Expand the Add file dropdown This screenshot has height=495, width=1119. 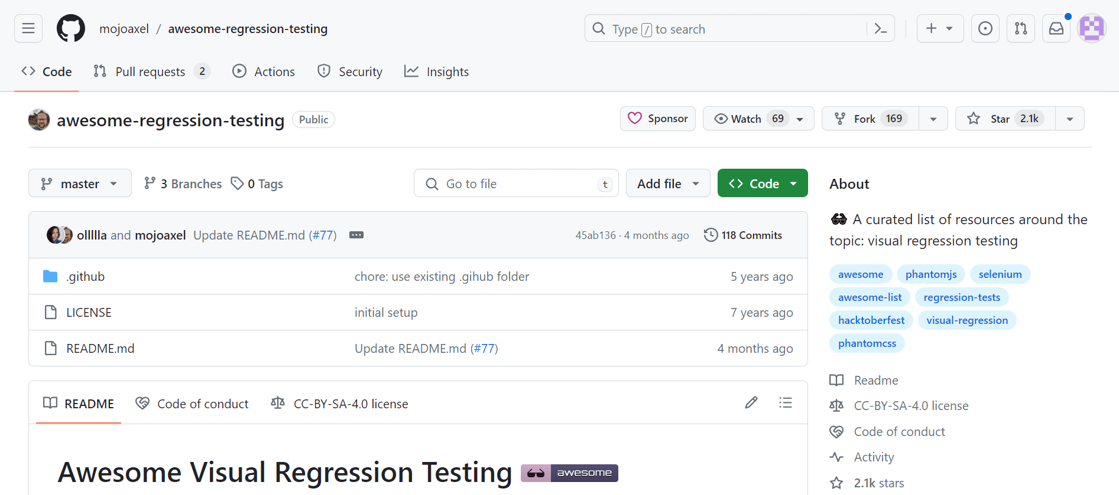tap(668, 183)
